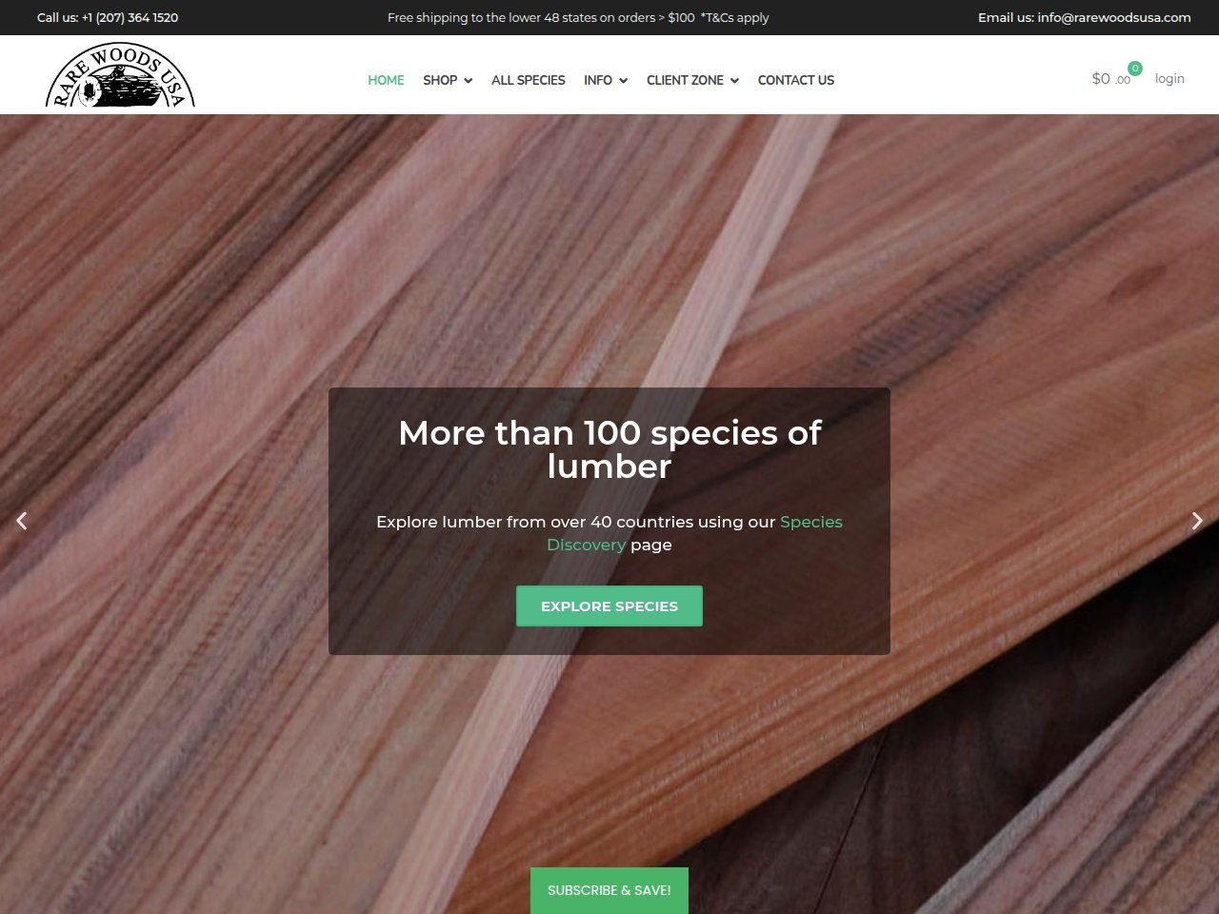This screenshot has height=914, width=1219.
Task: Open the $0.00 cart total
Action: (1110, 79)
